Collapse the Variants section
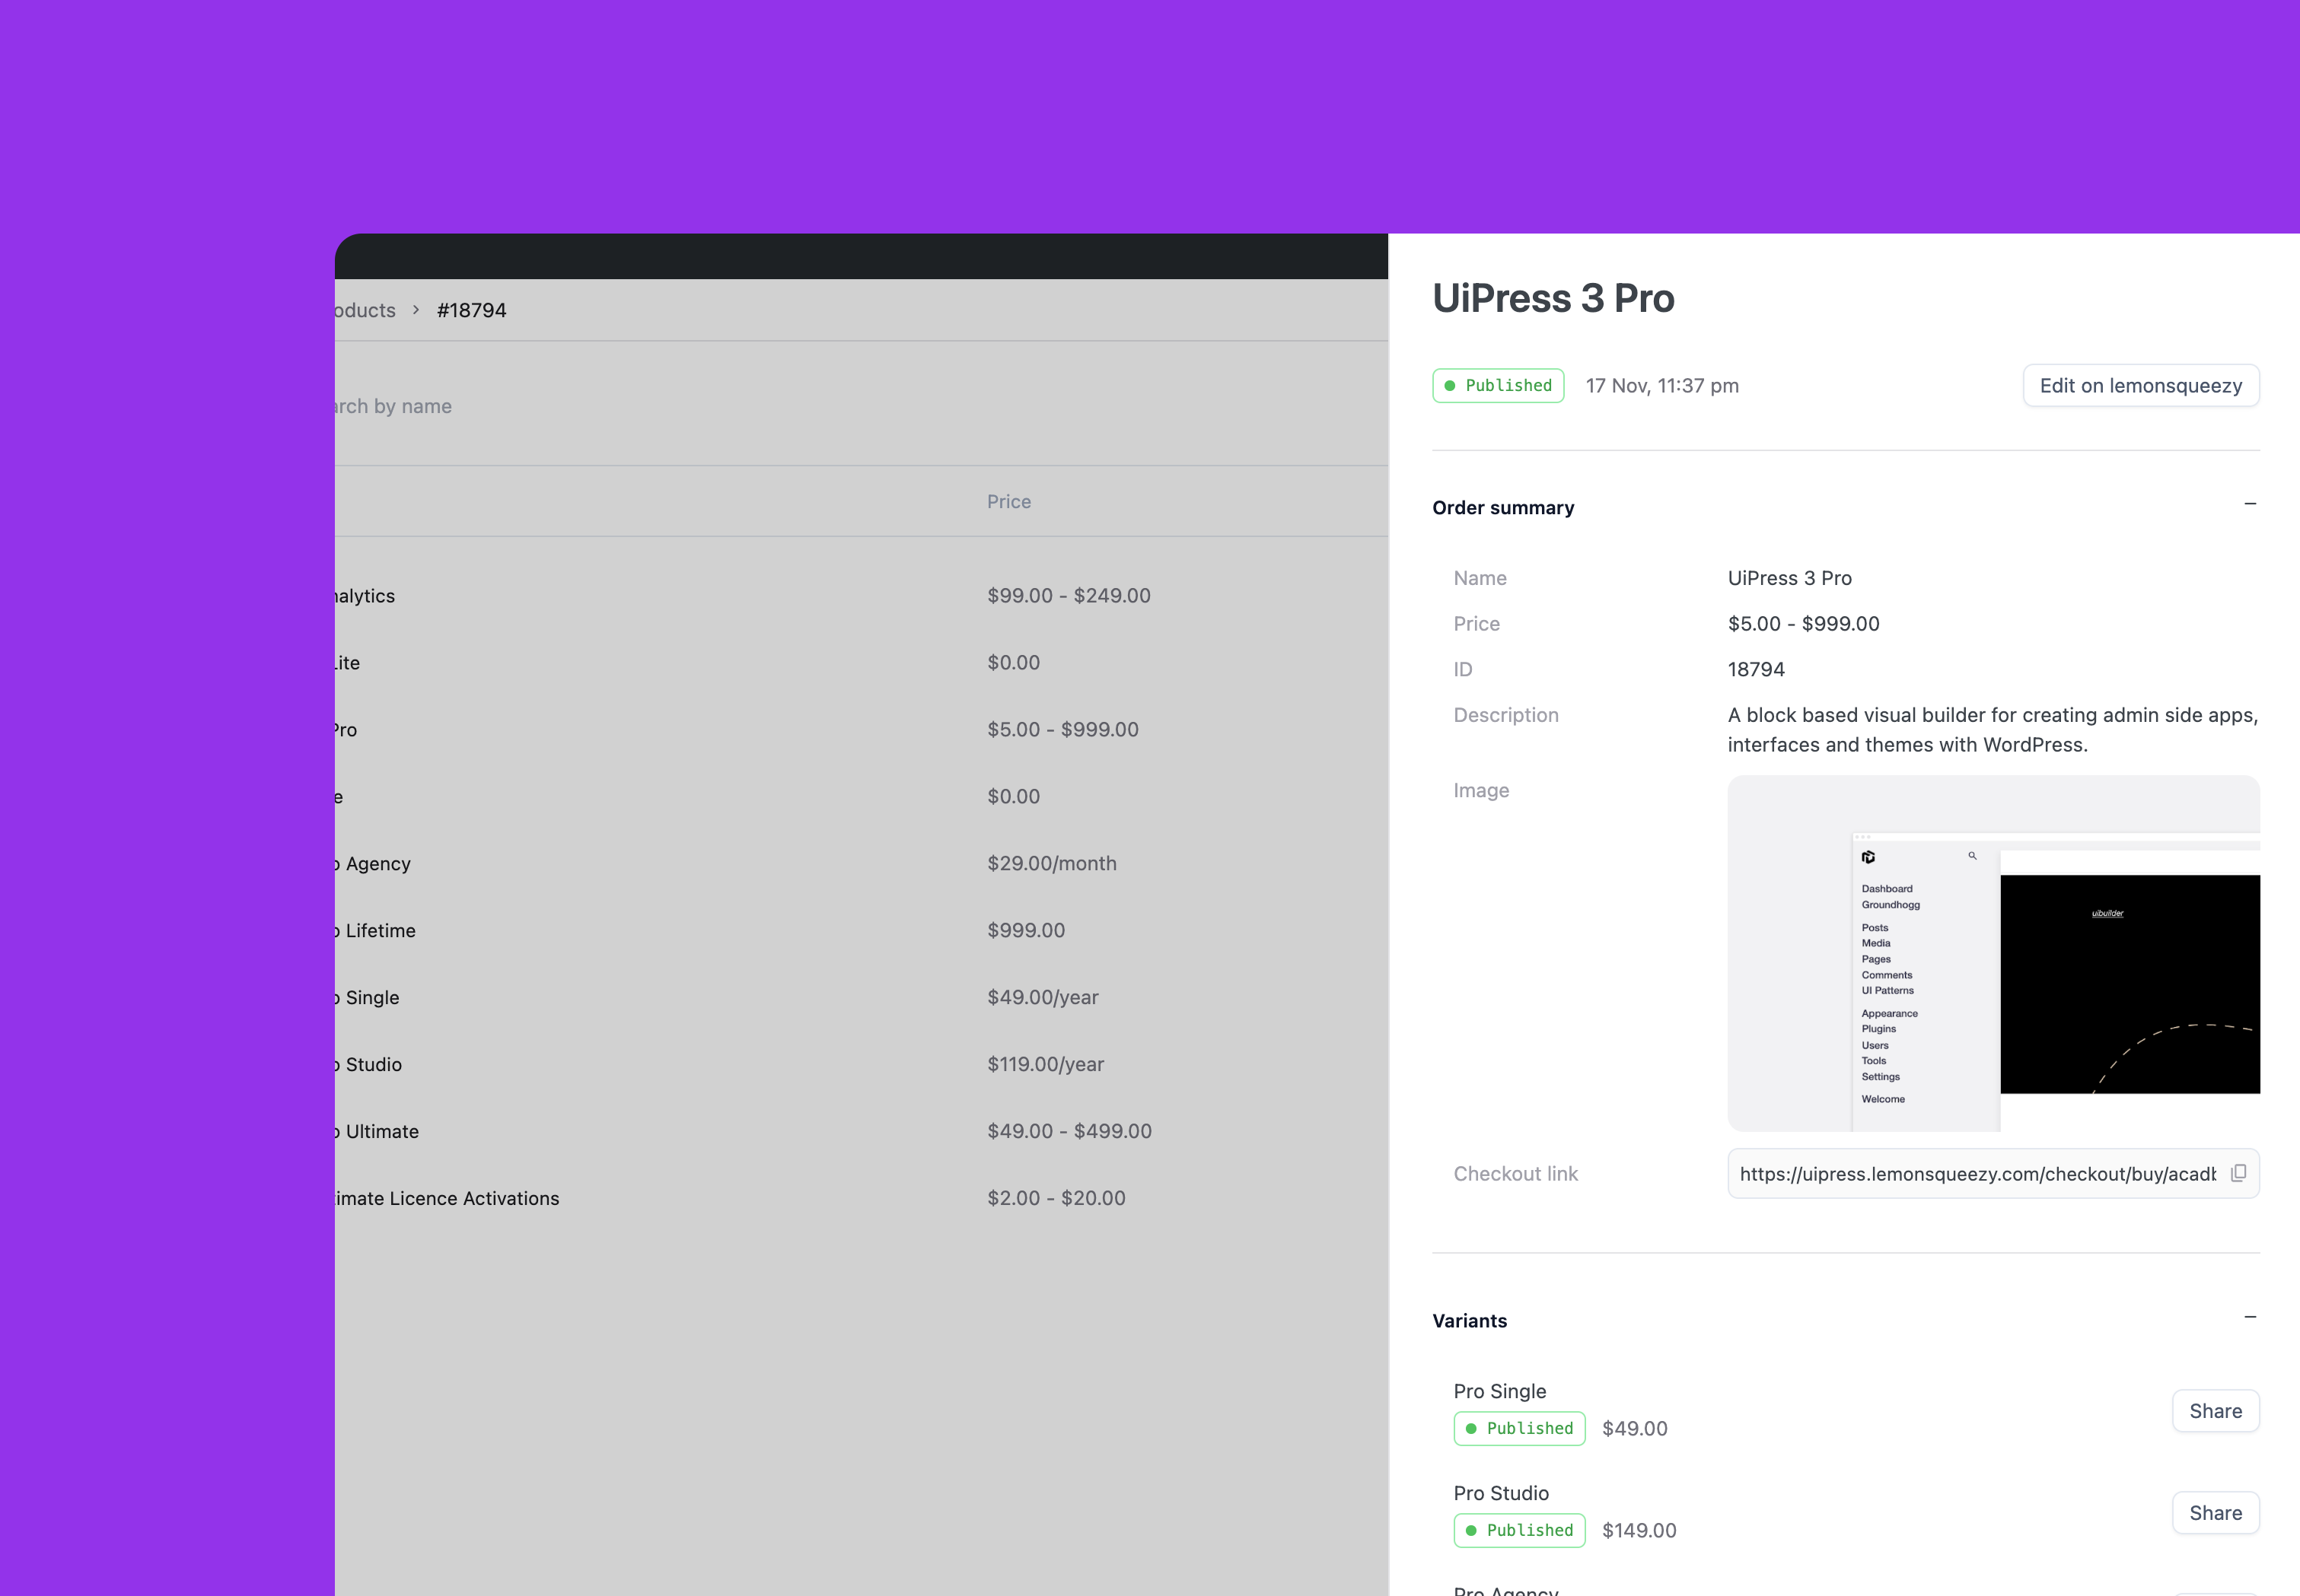The image size is (2300, 1596). pyautogui.click(x=2250, y=1317)
